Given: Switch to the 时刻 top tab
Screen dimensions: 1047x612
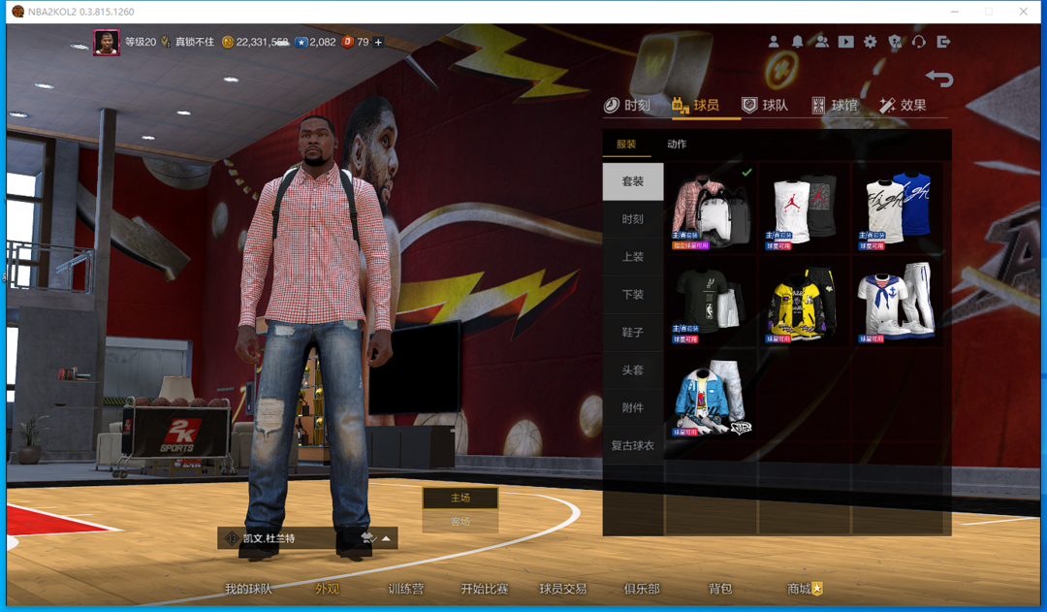Looking at the screenshot, I should coord(627,105).
